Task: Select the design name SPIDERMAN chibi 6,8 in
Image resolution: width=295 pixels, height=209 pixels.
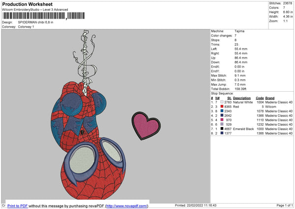Action: [x=35, y=22]
